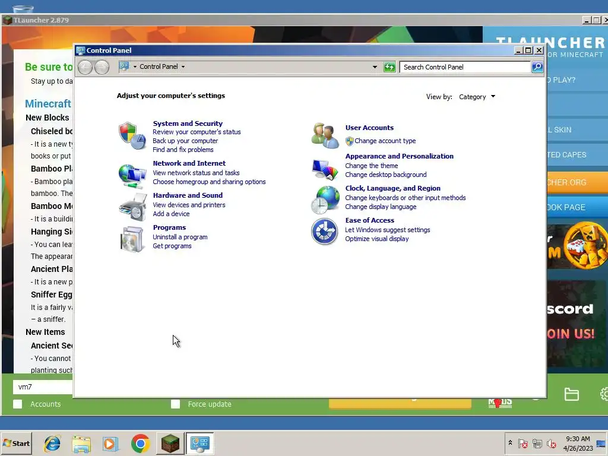The height and width of the screenshot is (456, 608).
Task: Open Network and Internet category link
Action: click(x=189, y=163)
